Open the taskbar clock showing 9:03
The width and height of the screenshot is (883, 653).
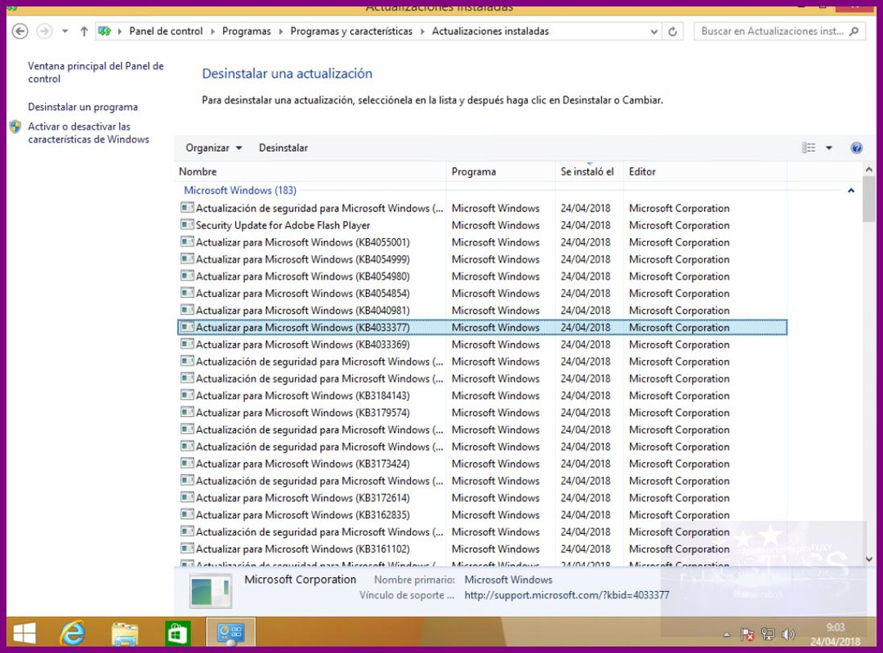coord(835,634)
